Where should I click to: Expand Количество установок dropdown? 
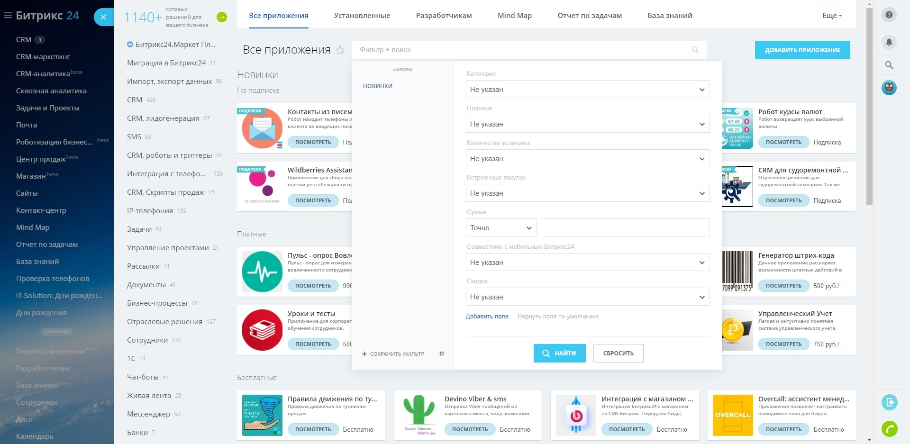tap(588, 159)
